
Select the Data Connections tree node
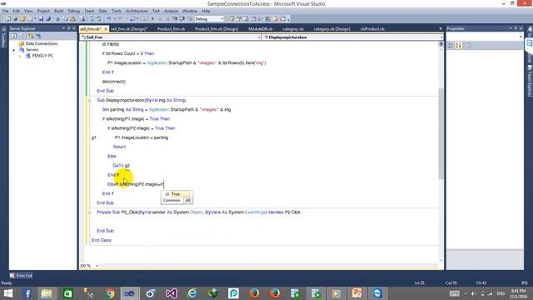click(42, 43)
